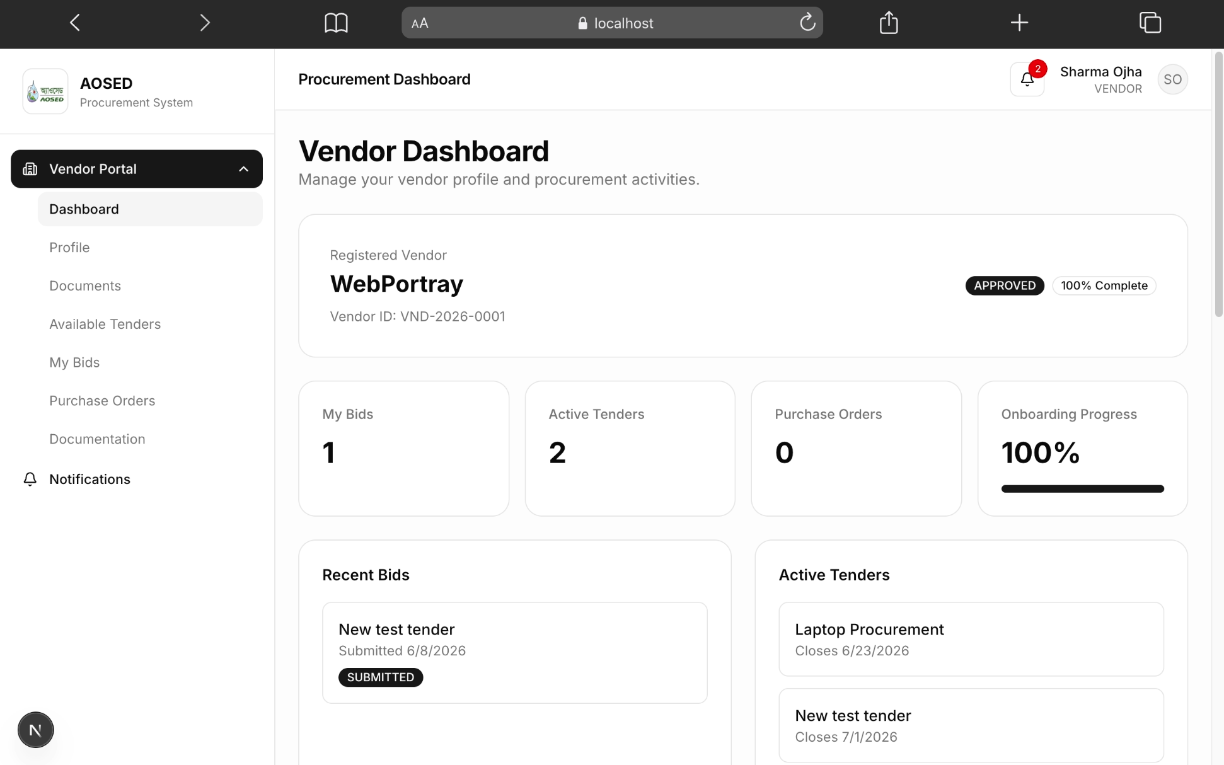Click the localhost address bar

612,23
